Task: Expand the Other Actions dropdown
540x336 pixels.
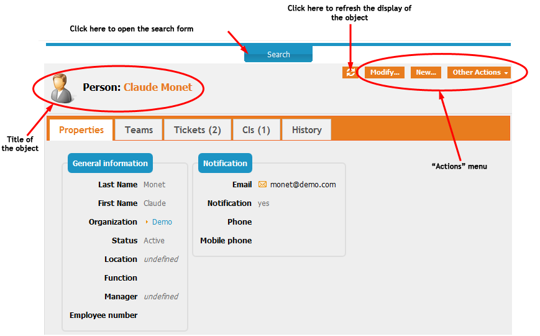Action: [479, 73]
